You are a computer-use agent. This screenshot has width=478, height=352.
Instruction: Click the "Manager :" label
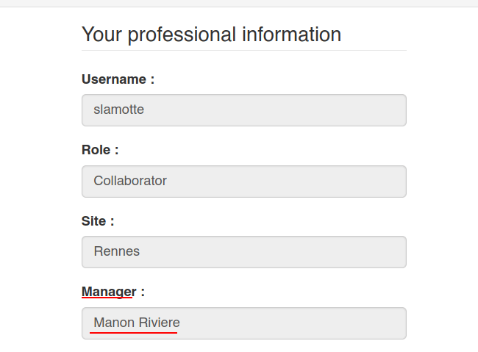(x=113, y=292)
